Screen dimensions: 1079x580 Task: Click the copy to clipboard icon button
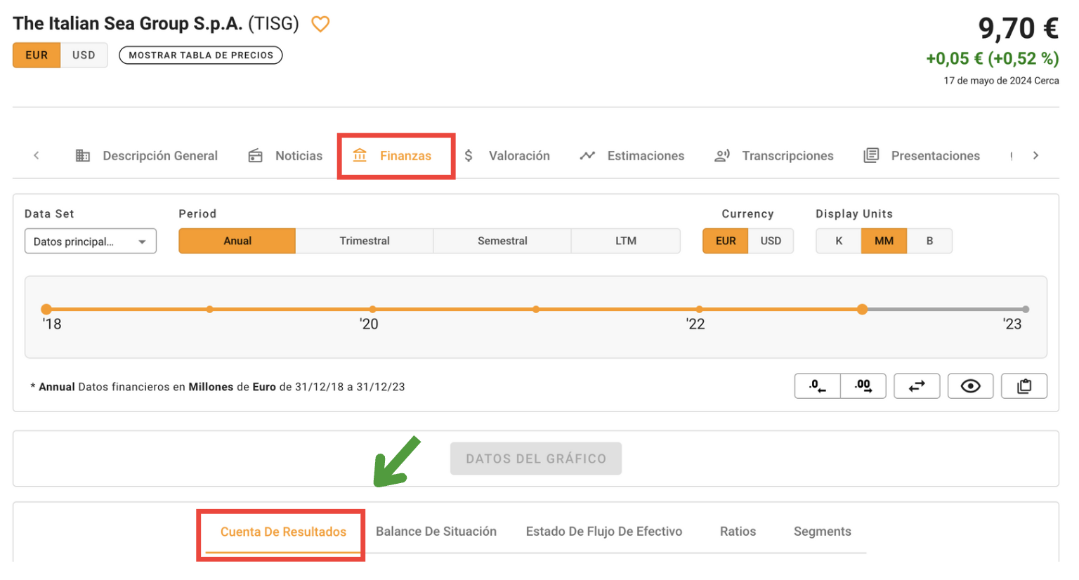click(x=1024, y=385)
